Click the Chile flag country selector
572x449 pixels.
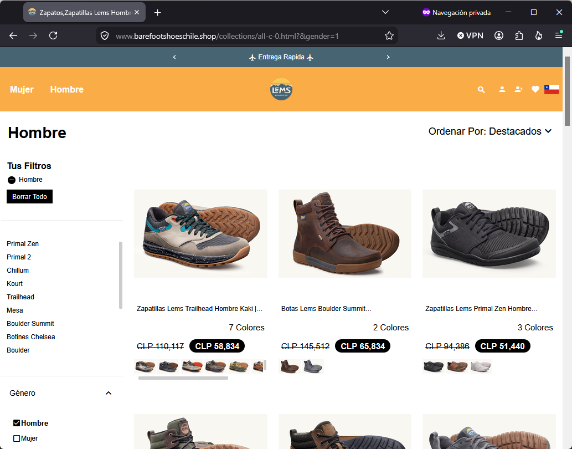click(552, 89)
